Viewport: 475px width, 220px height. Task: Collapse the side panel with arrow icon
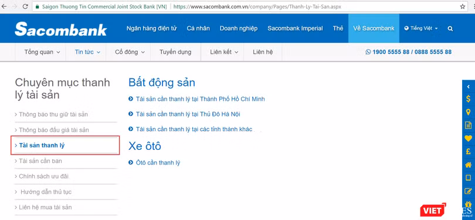469,87
